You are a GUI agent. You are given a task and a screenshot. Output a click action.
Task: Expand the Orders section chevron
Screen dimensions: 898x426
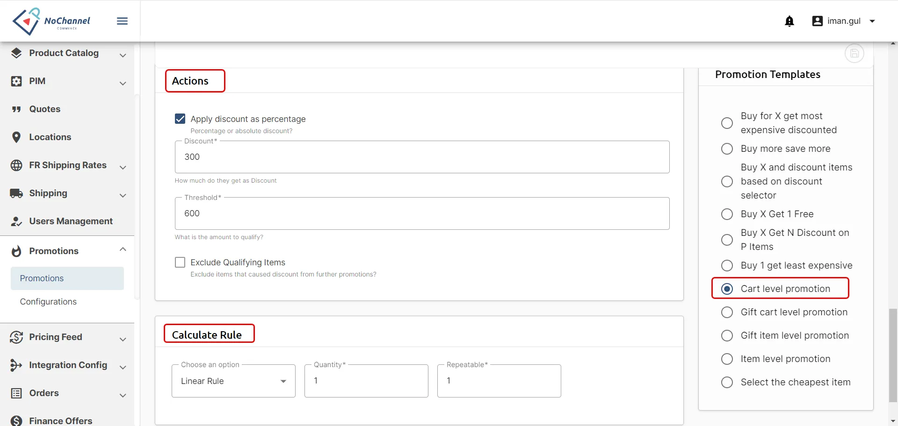coord(123,395)
